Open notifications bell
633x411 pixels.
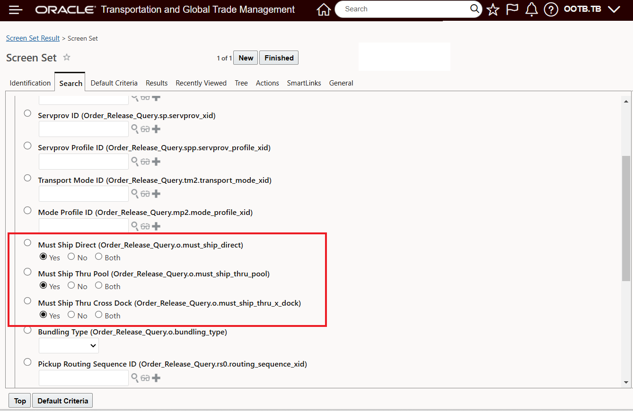532,9
